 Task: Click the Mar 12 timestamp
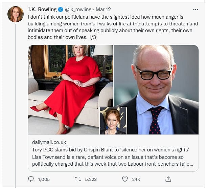point(103,10)
